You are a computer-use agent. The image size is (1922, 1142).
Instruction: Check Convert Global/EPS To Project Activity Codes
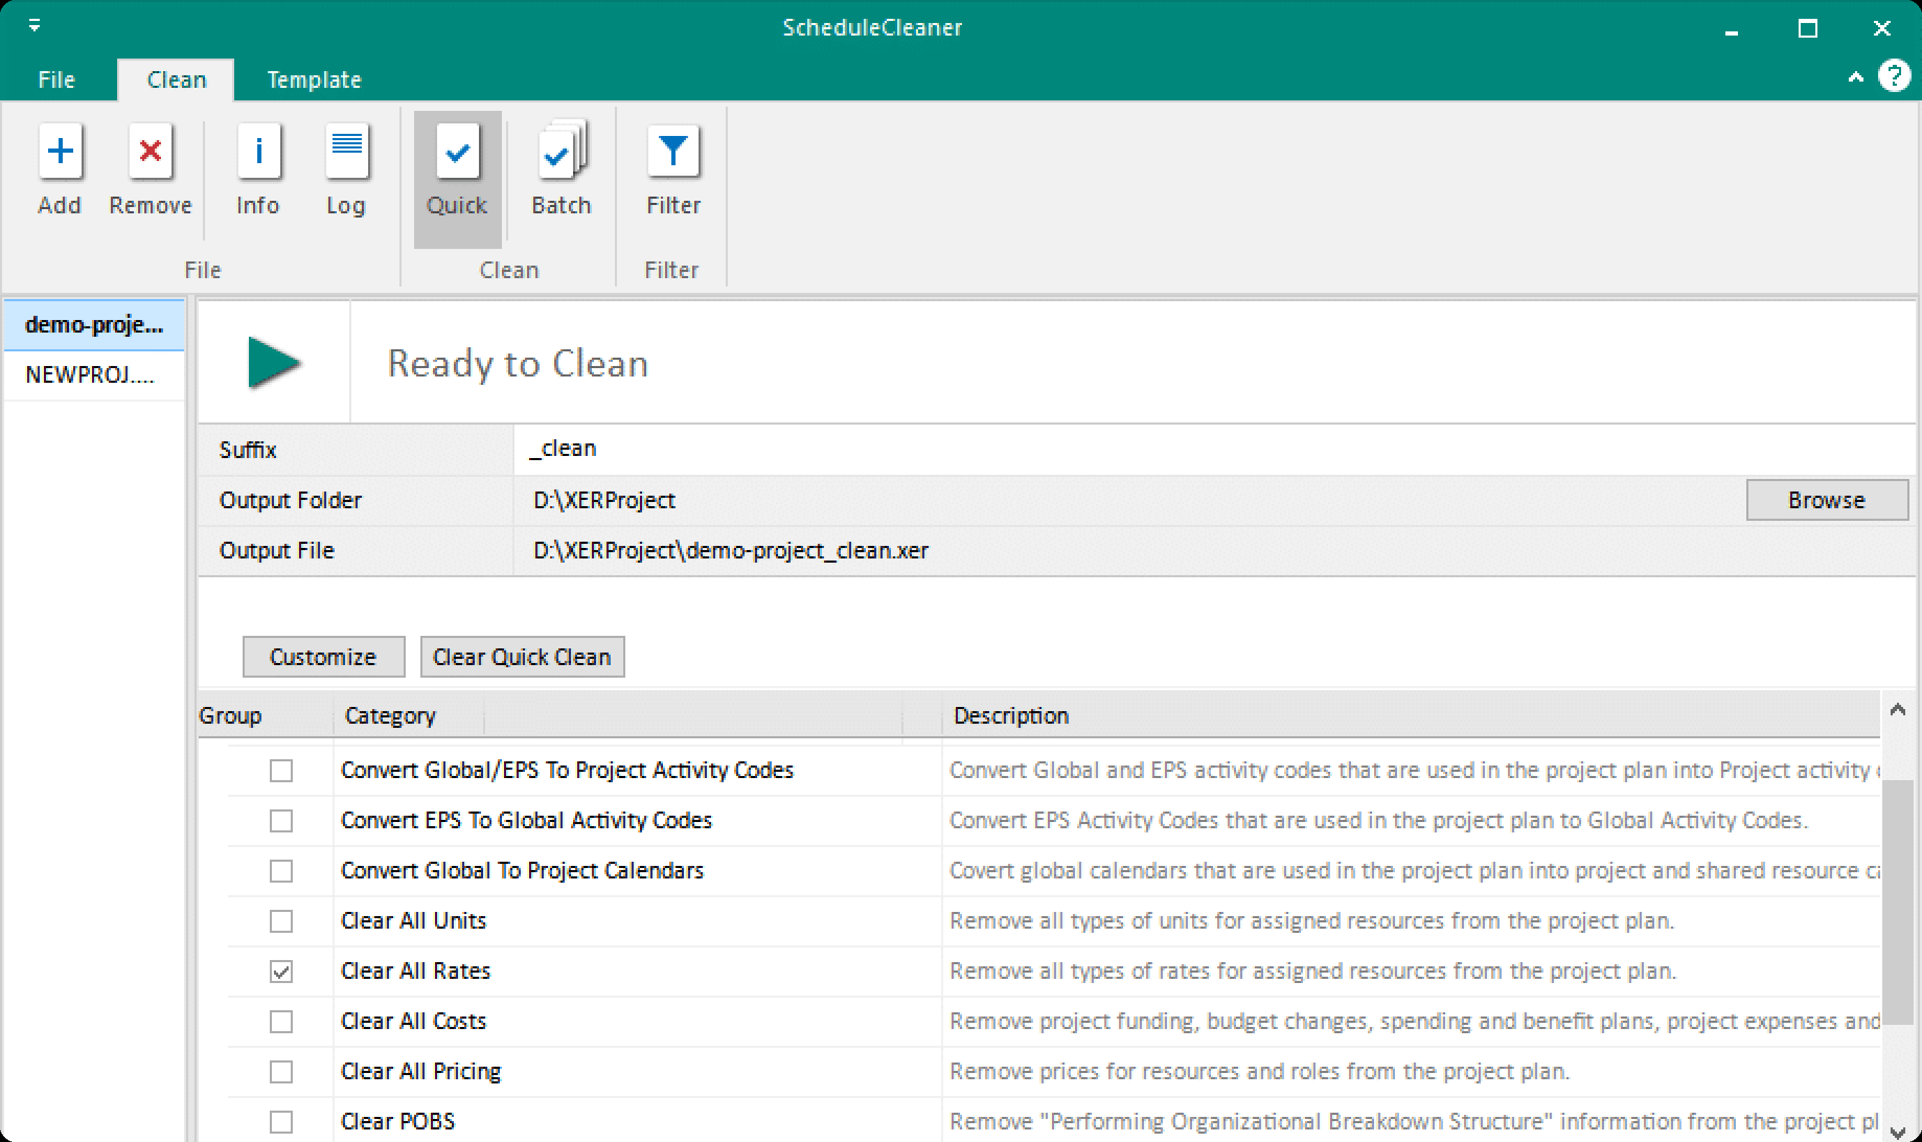click(281, 770)
